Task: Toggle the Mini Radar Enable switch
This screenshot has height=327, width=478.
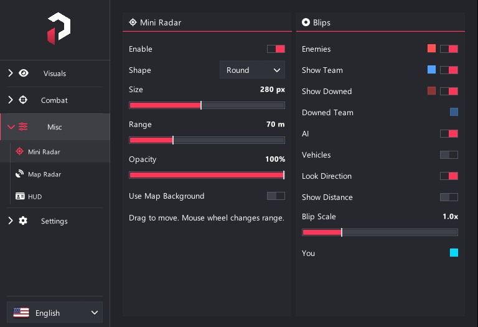Action: tap(276, 49)
